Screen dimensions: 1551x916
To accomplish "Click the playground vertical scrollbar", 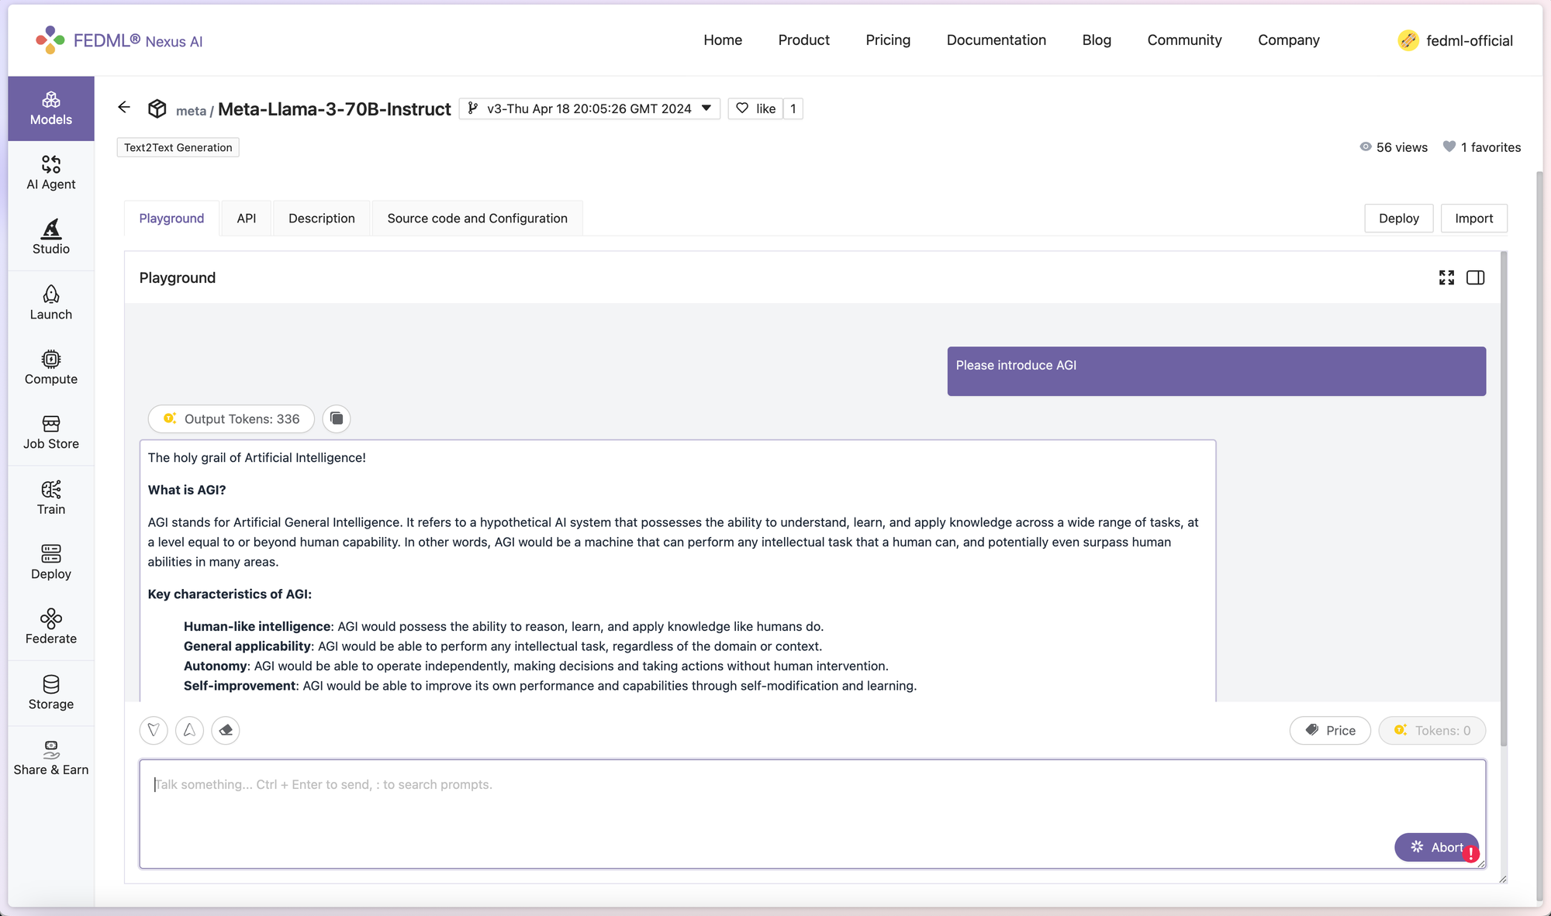I will tap(1504, 496).
